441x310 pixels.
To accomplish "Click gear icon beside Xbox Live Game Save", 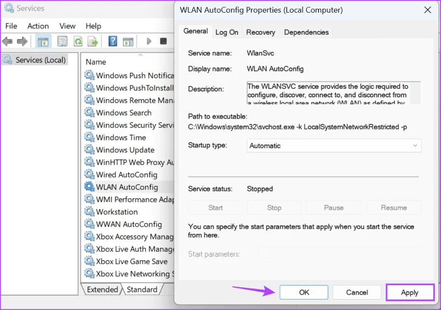I will point(89,261).
